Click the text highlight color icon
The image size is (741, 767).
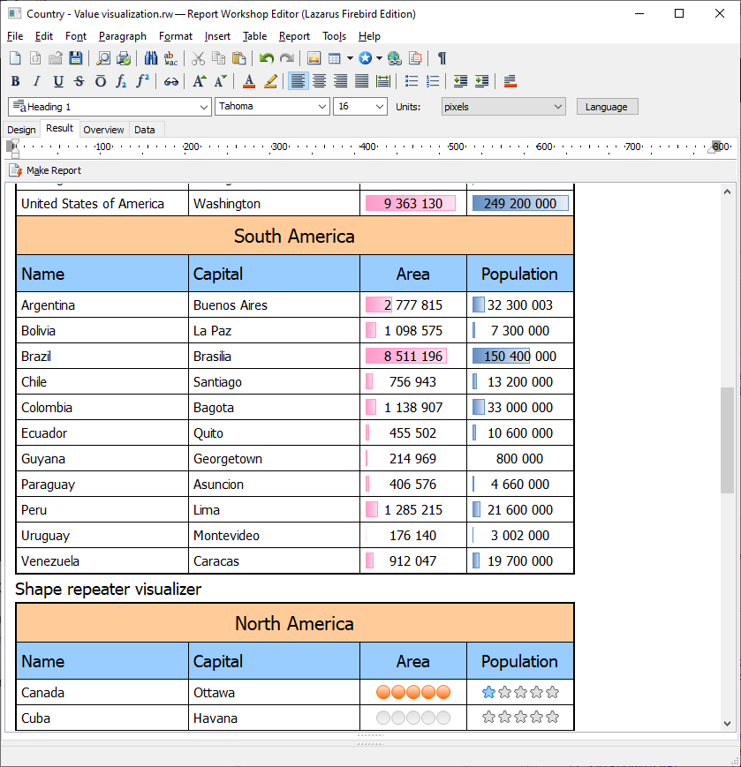(x=270, y=81)
